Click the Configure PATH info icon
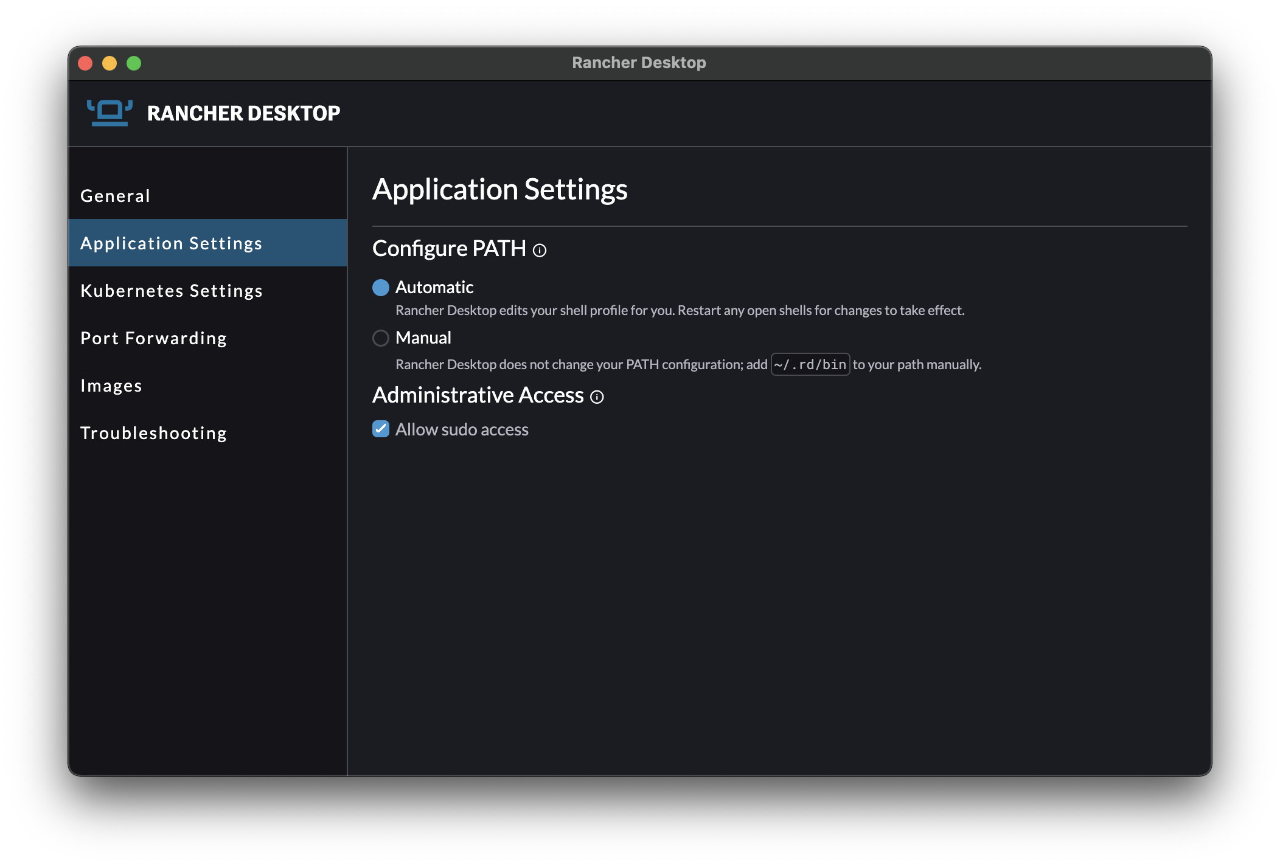Viewport: 1280px width, 866px height. pos(540,251)
